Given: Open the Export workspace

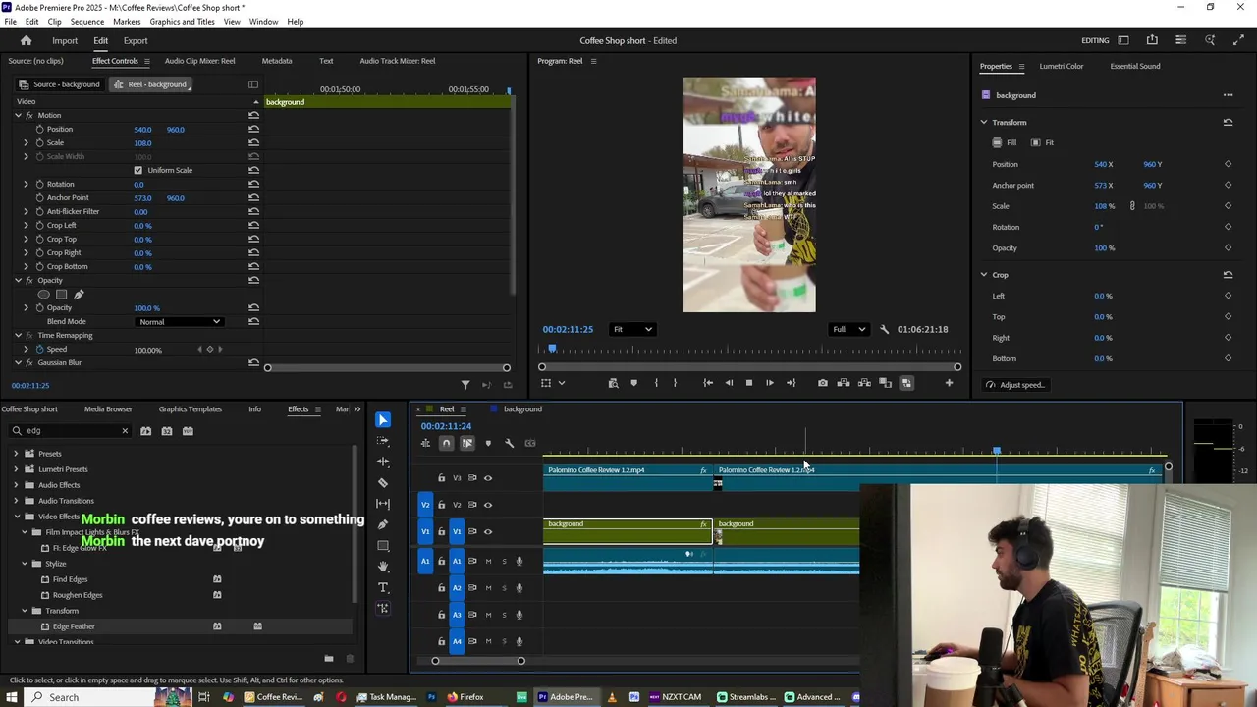Looking at the screenshot, I should pos(136,41).
